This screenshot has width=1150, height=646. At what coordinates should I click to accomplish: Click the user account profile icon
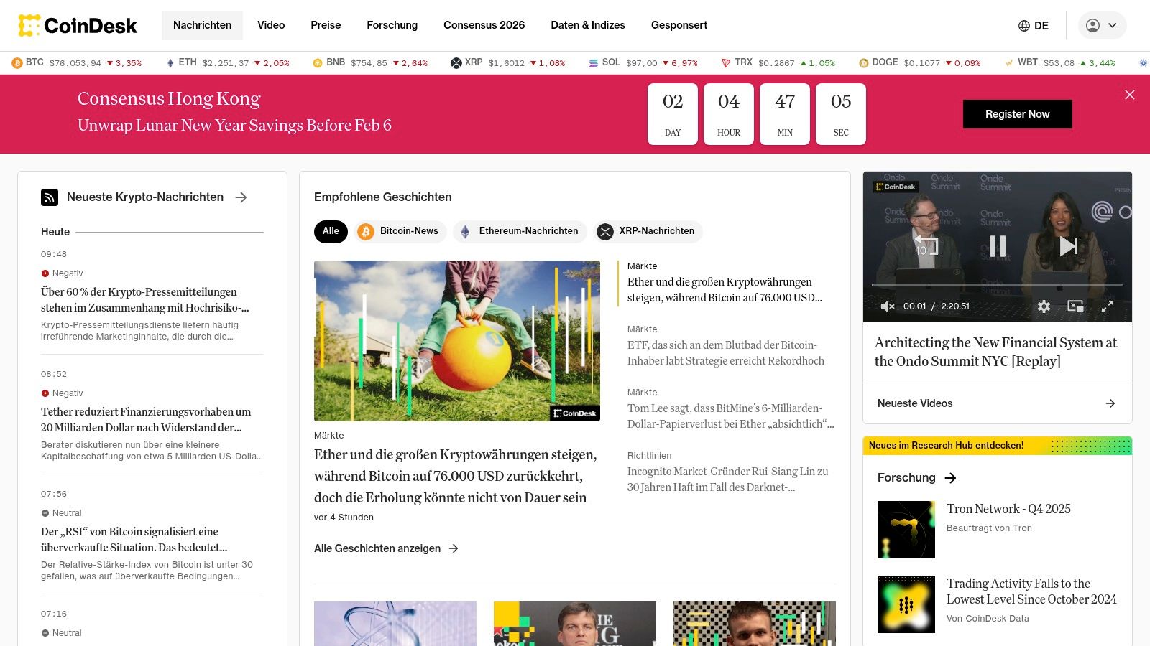point(1092,25)
